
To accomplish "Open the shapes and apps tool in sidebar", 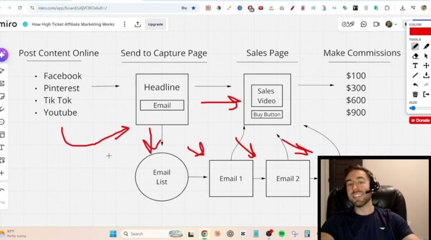I will 2,160.
